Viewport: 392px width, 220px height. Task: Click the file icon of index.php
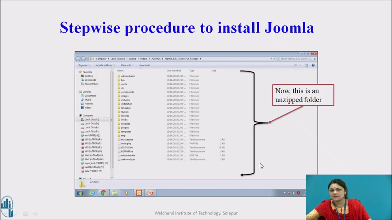coord(119,144)
